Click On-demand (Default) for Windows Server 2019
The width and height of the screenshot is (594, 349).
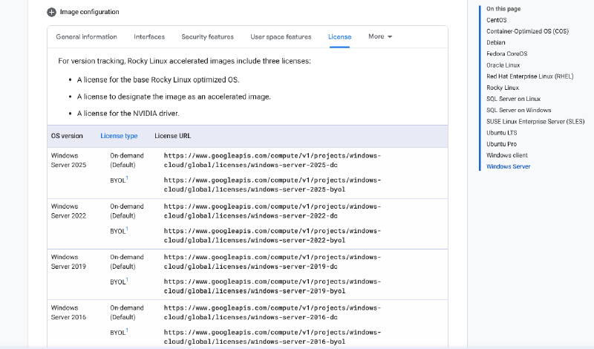[x=127, y=262]
